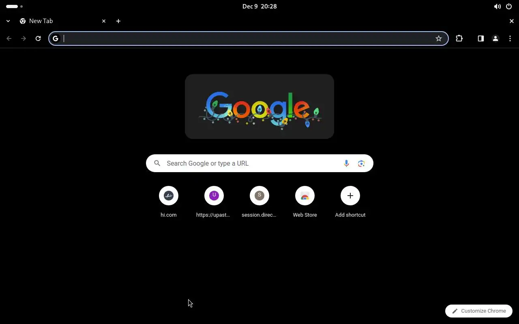Open the Web Store shortcut
Screen dimensions: 519x324
click(305, 202)
